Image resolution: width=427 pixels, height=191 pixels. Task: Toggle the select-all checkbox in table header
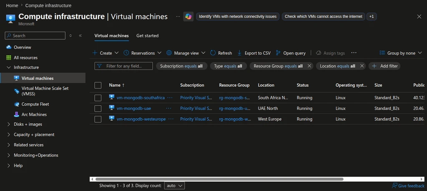(x=98, y=85)
